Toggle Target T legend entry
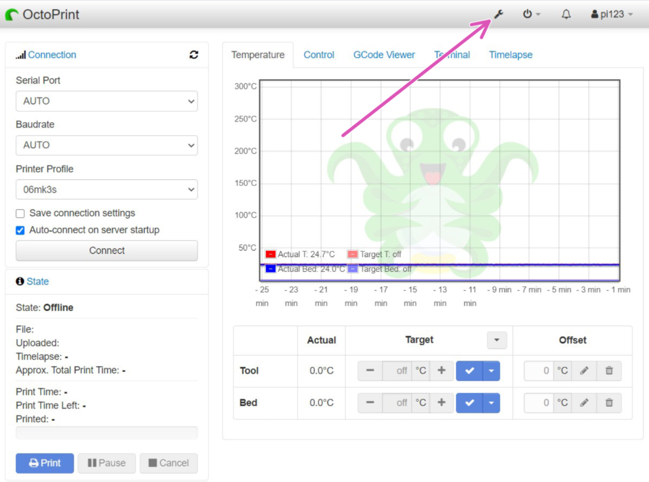 pos(374,254)
